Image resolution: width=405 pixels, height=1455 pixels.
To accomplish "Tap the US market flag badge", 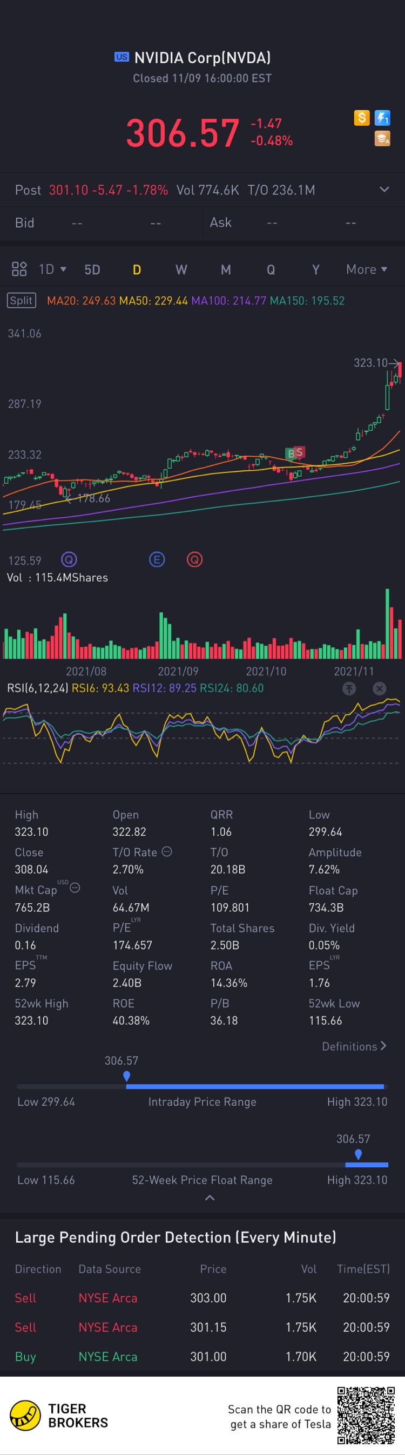I will coord(122,57).
